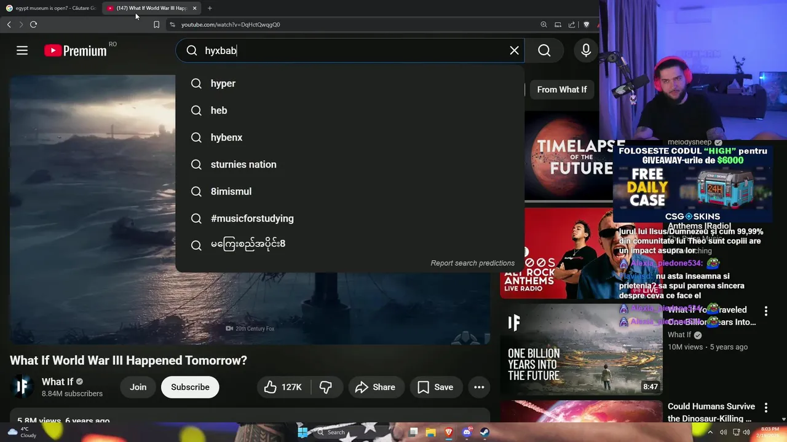Subscribe to the What If channel

(190, 387)
